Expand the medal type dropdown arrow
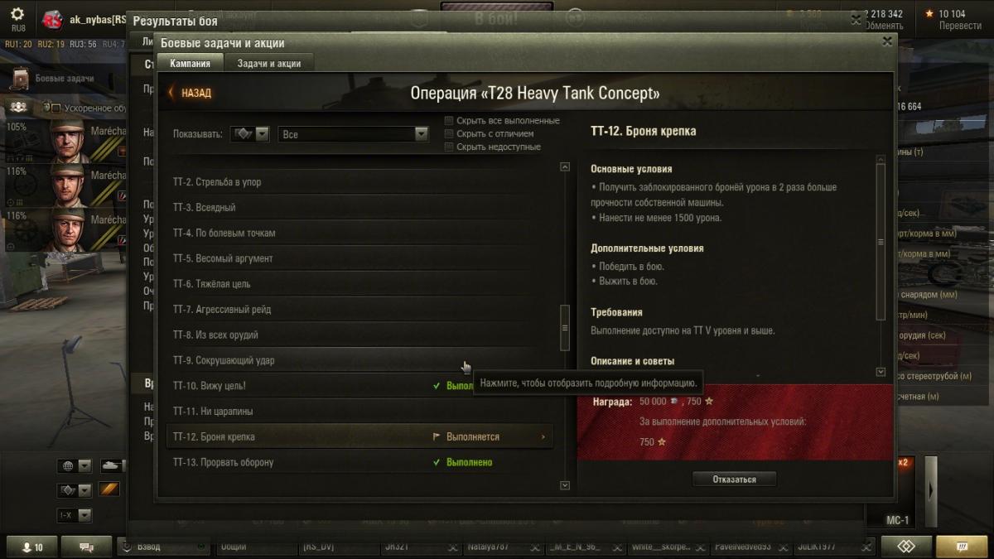The height and width of the screenshot is (559, 994). pyautogui.click(x=263, y=133)
